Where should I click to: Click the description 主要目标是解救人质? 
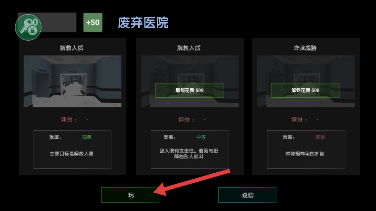tap(71, 154)
